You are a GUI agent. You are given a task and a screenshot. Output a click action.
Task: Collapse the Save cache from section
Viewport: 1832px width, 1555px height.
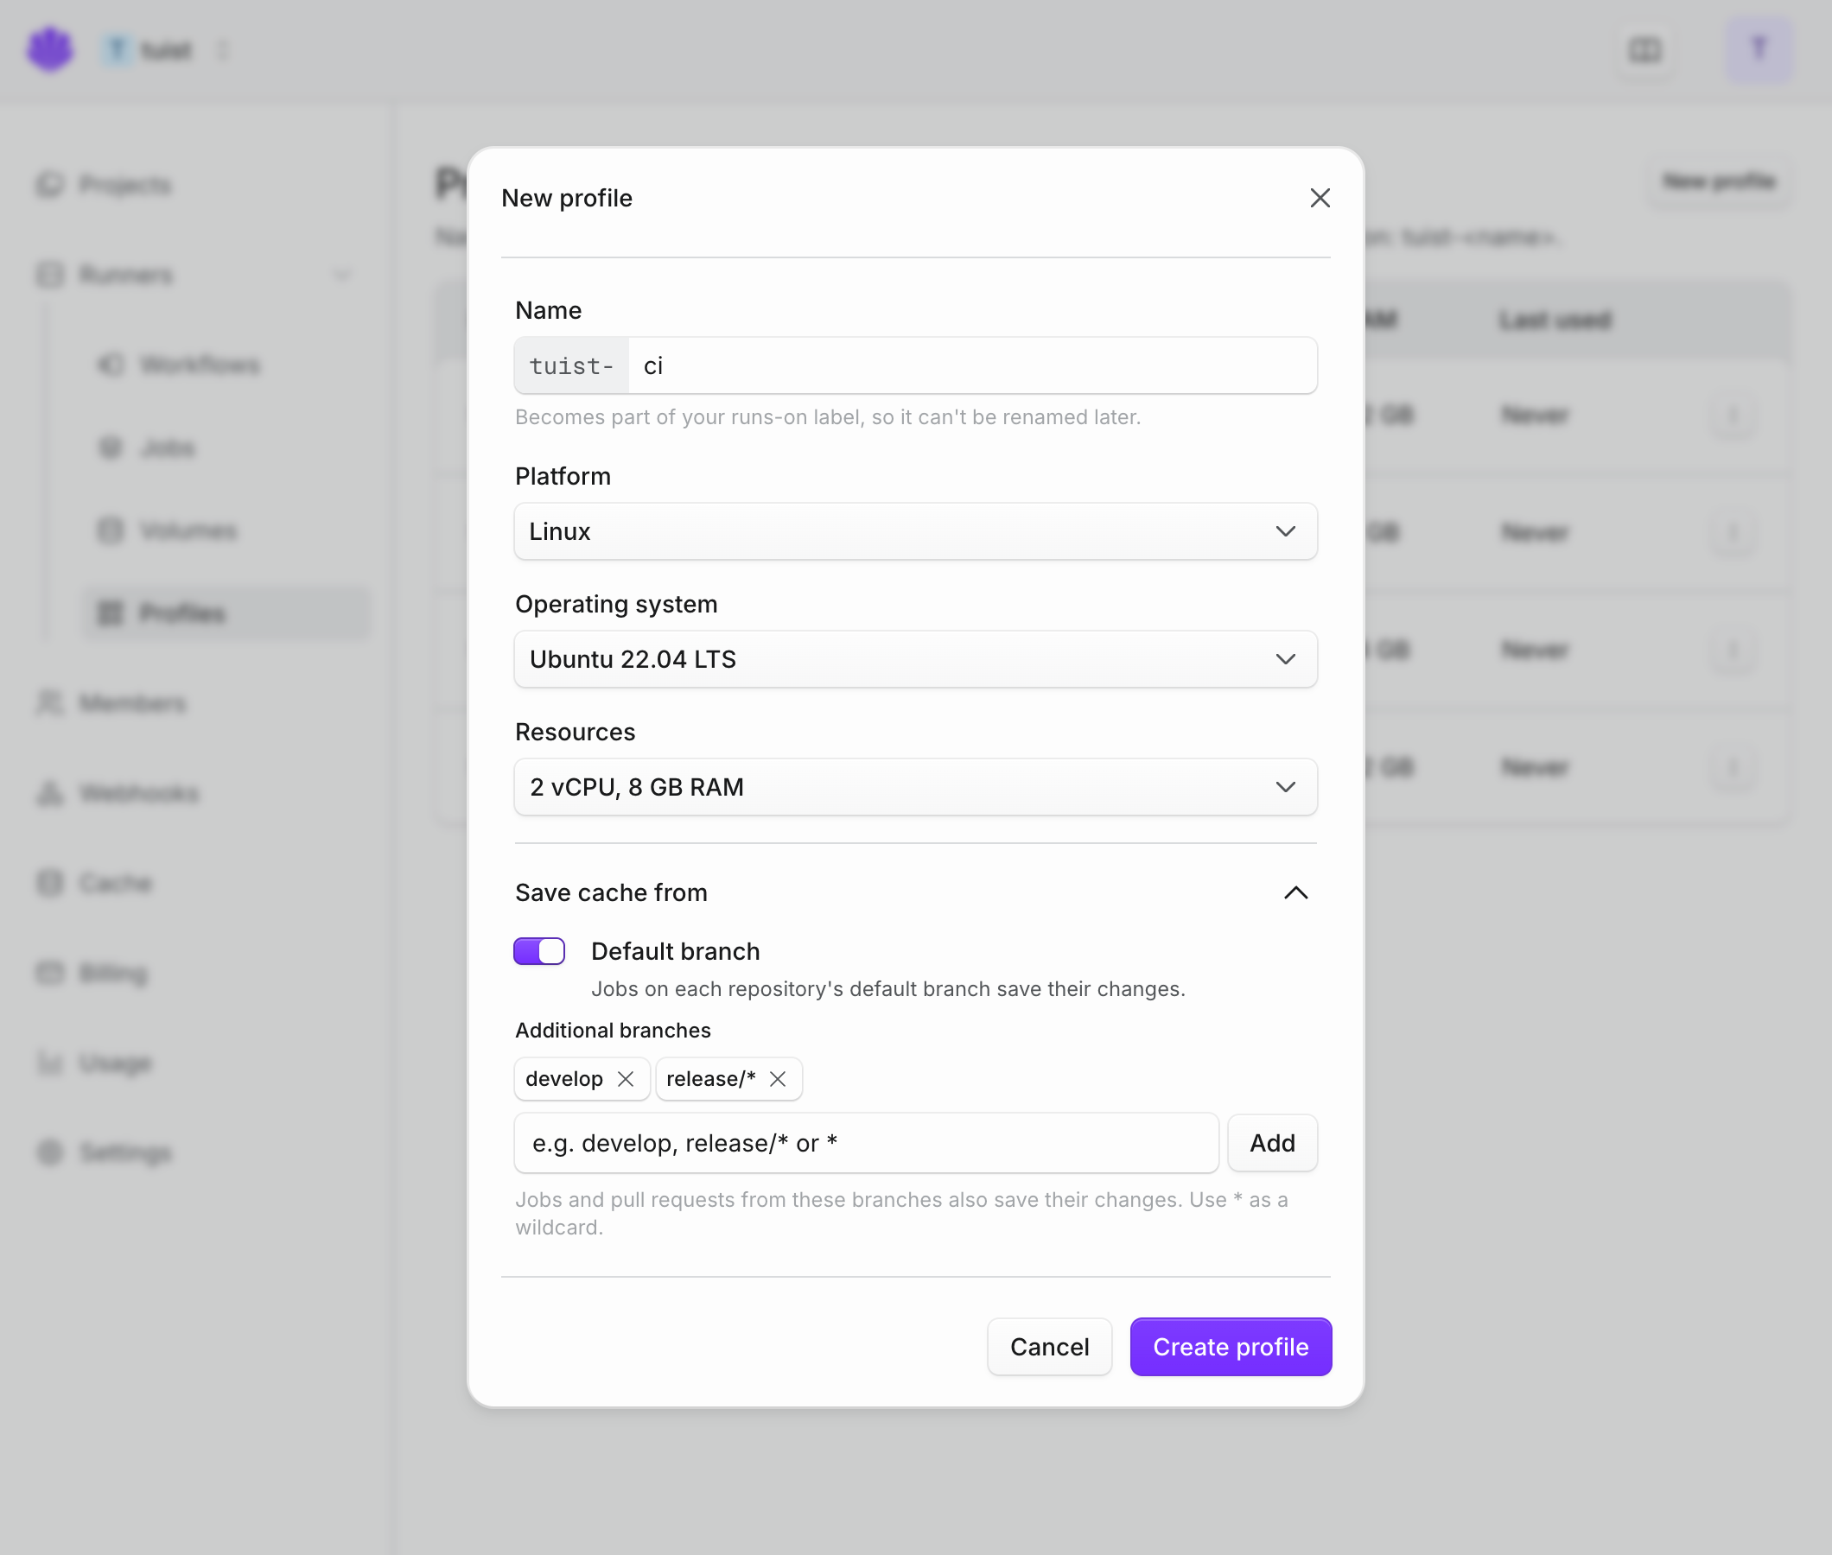[x=1295, y=893]
